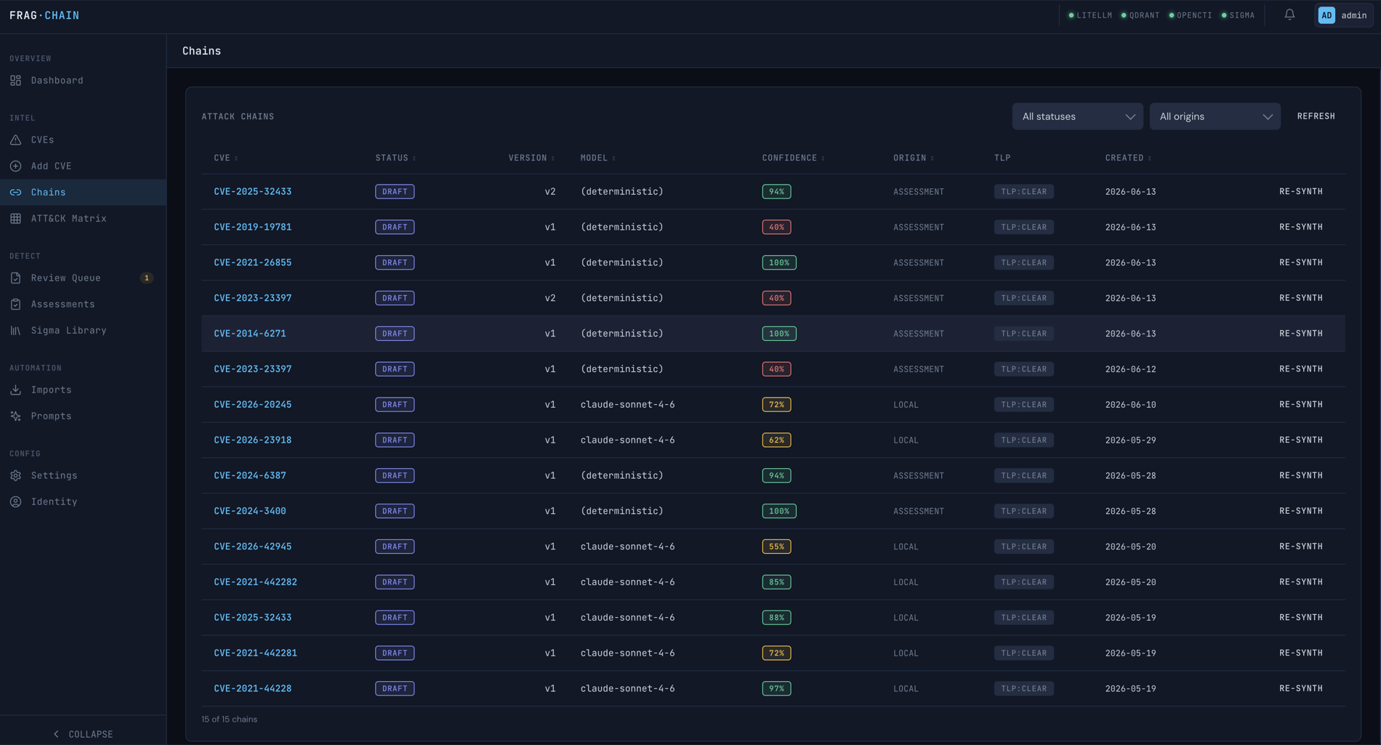Click the 94% confidence badge for CVE-2024-6387
Viewport: 1381px width, 745px height.
[776, 476]
